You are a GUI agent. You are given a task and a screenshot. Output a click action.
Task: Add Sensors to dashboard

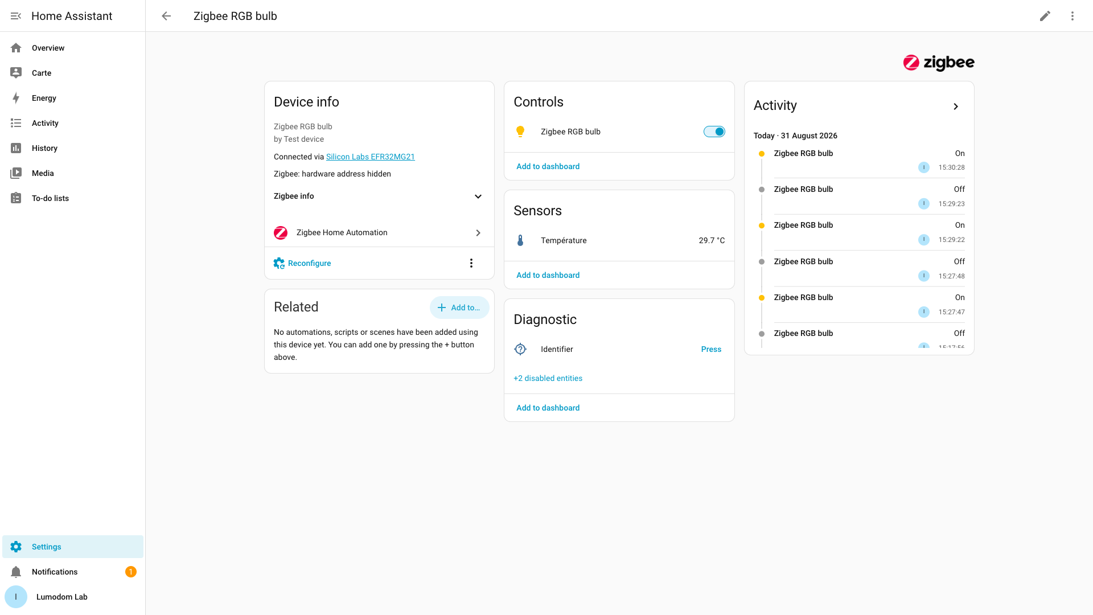click(x=548, y=275)
